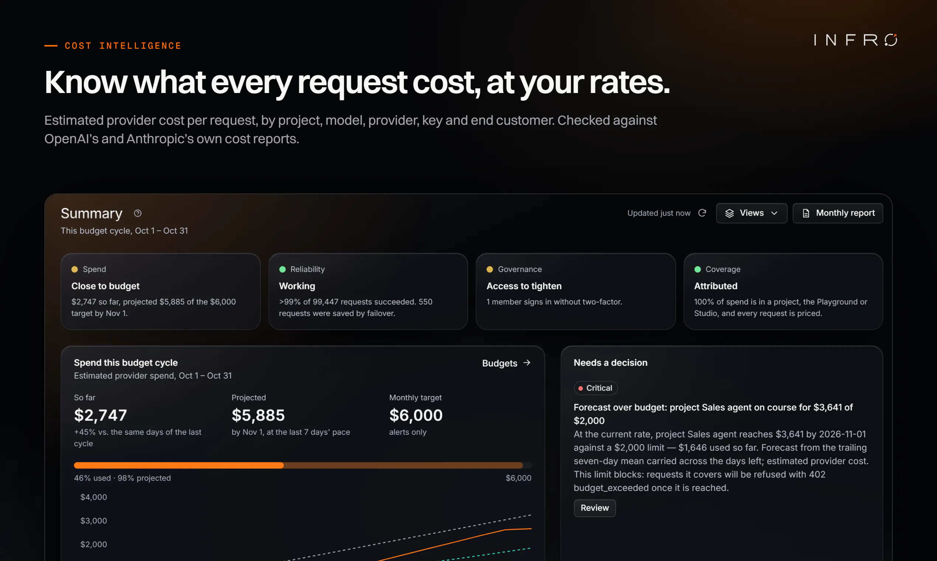Click '46% used · 98% projected' label

(x=122, y=478)
